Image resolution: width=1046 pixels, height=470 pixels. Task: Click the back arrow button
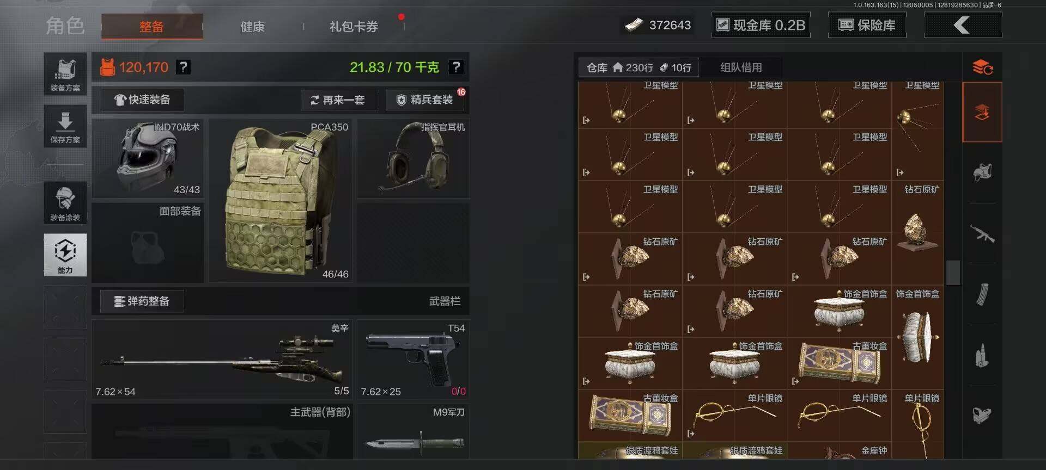point(963,25)
